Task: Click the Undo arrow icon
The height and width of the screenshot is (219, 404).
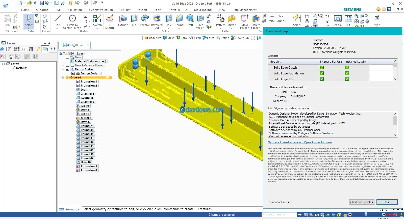Action: click(x=77, y=3)
